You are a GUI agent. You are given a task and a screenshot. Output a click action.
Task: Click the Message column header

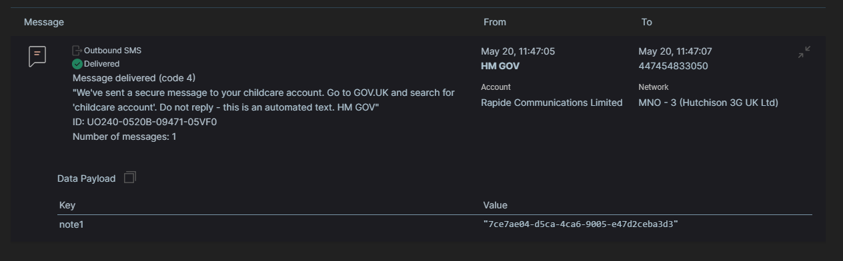44,22
